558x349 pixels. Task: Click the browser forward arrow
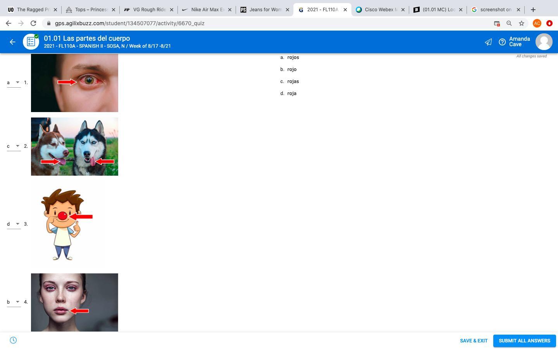(21, 23)
